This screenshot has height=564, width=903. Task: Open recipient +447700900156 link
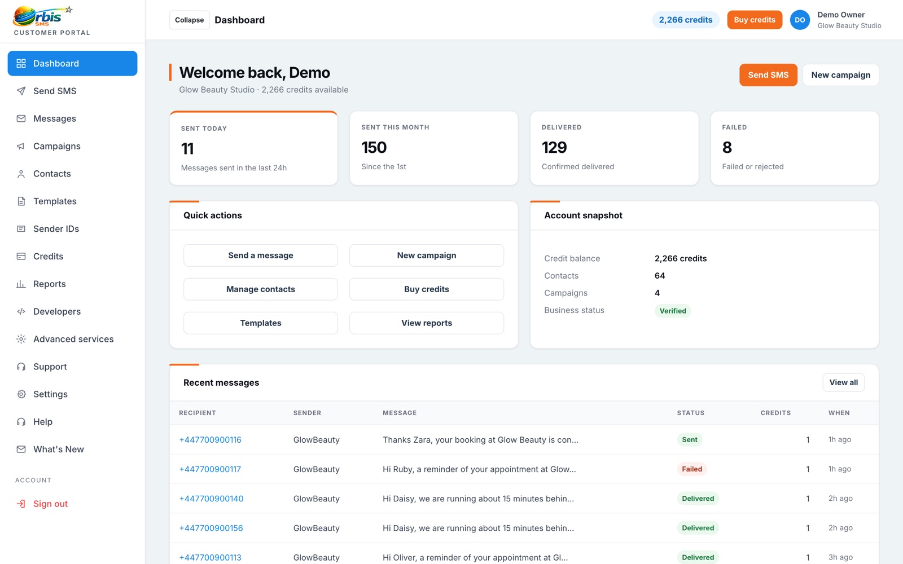[x=211, y=528]
